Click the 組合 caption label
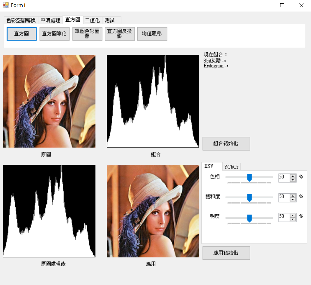Viewport: 311px width, 285px height. (x=156, y=154)
